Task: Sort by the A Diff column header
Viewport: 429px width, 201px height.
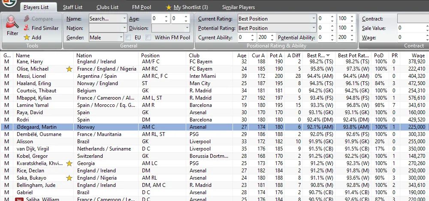Action: coord(294,55)
